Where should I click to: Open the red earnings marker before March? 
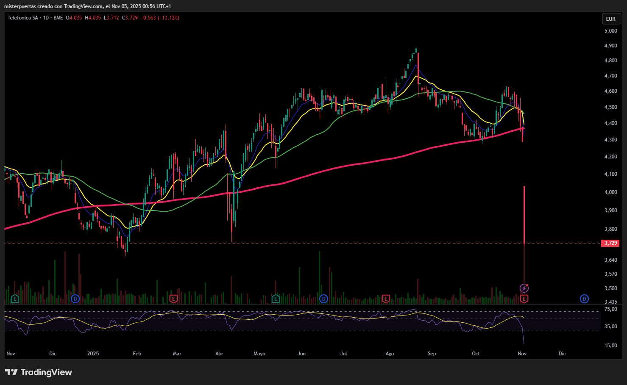(x=173, y=299)
